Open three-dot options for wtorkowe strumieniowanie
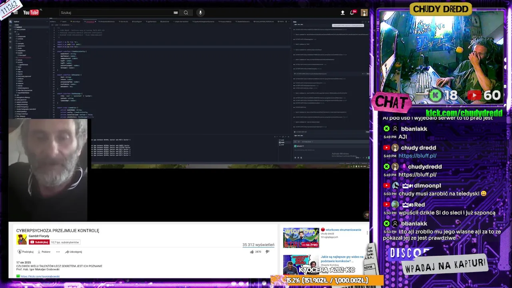Image resolution: width=512 pixels, height=288 pixels. (x=367, y=232)
